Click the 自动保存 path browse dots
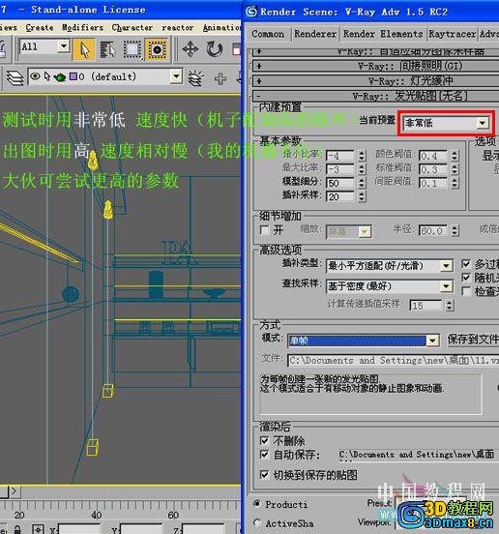The height and width of the screenshot is (534, 499). tap(345, 460)
